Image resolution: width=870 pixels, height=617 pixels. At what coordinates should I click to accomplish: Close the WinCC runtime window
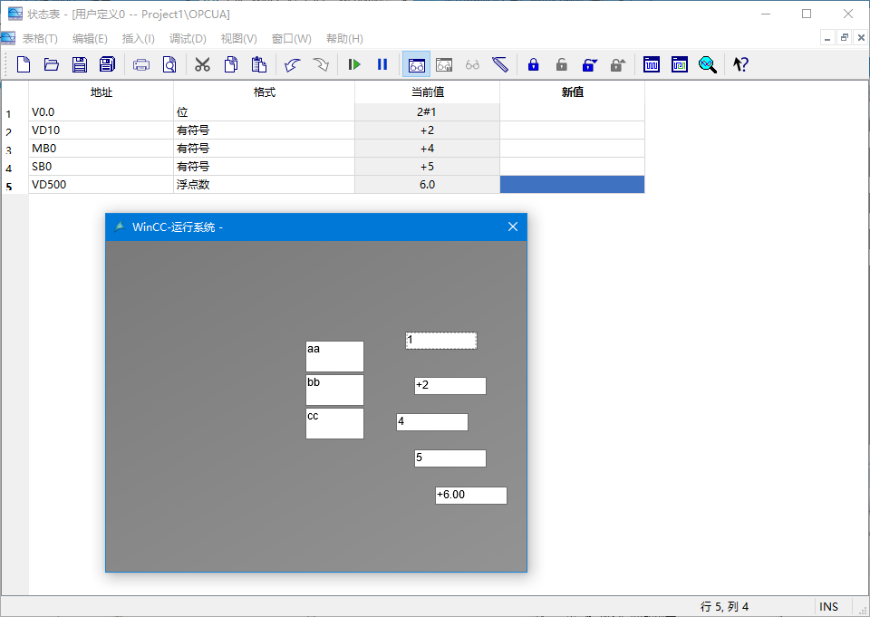click(x=513, y=227)
